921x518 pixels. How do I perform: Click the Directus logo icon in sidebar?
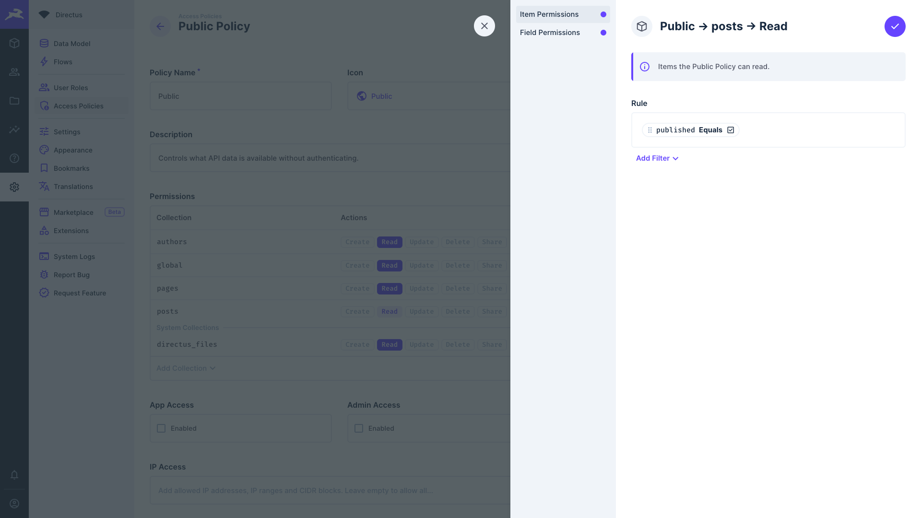(x=14, y=14)
